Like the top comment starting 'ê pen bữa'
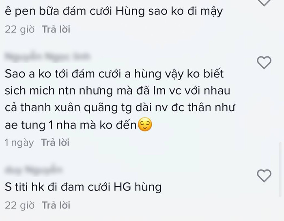 (264, 2)
